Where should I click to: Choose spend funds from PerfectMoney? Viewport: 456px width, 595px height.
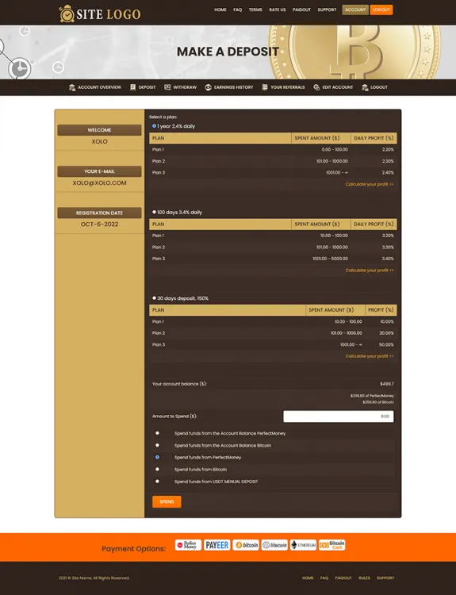click(x=157, y=457)
